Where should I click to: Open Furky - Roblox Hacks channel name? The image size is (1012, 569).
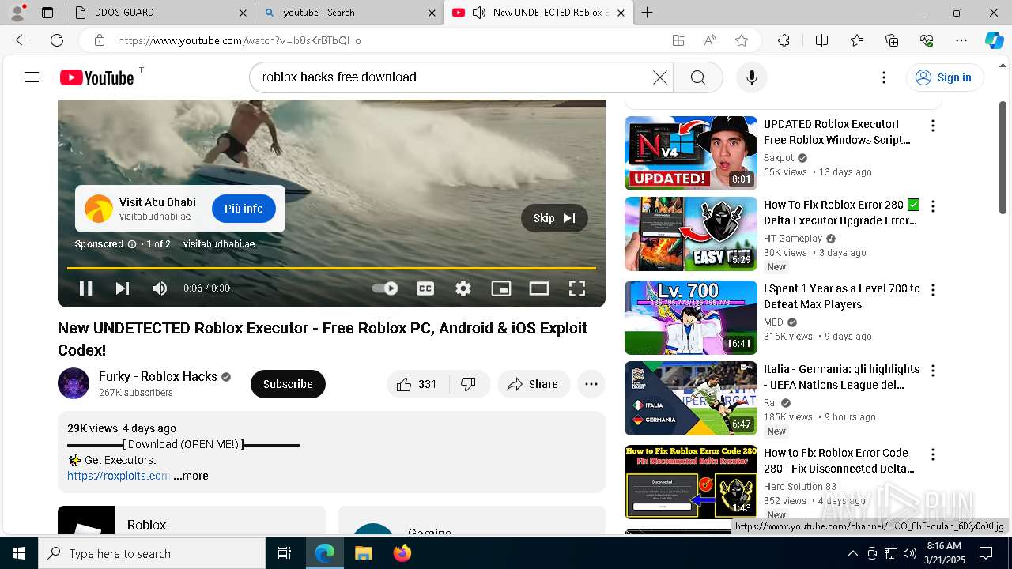[158, 376]
